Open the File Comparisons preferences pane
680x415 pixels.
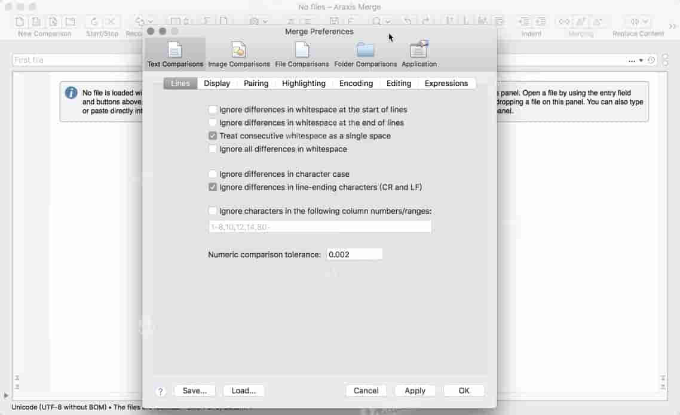pos(302,54)
